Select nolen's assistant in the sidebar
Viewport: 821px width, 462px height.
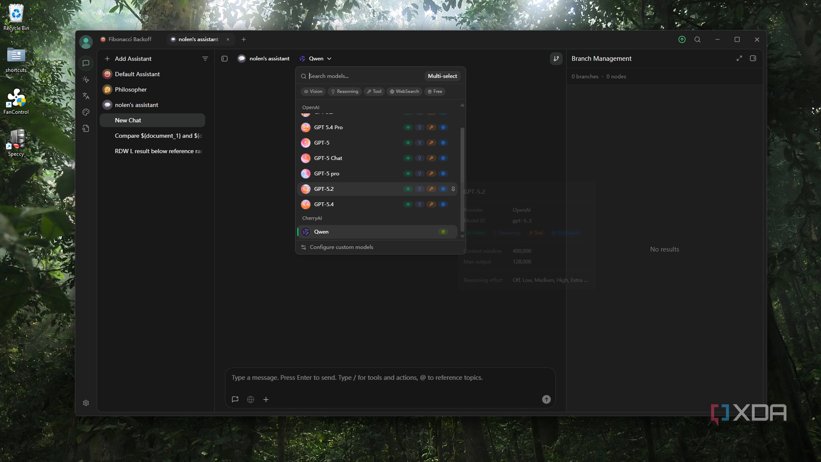coord(153,105)
